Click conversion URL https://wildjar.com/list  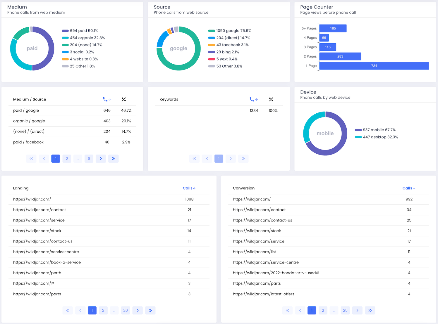255,252
